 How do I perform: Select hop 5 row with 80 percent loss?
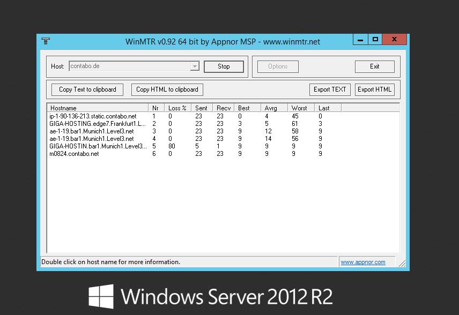[97, 146]
